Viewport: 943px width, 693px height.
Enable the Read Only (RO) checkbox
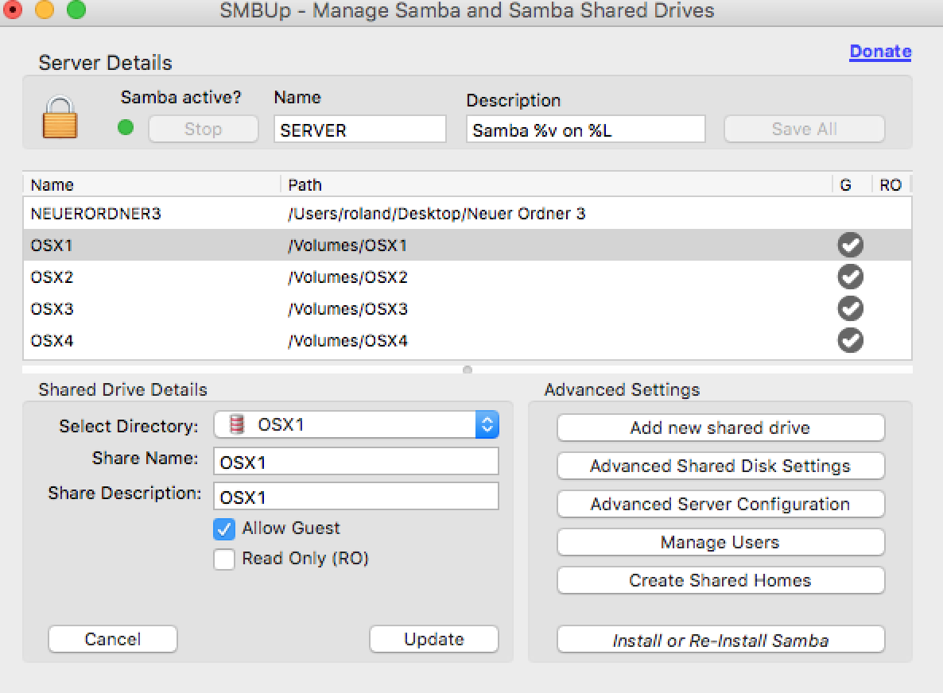tap(224, 559)
